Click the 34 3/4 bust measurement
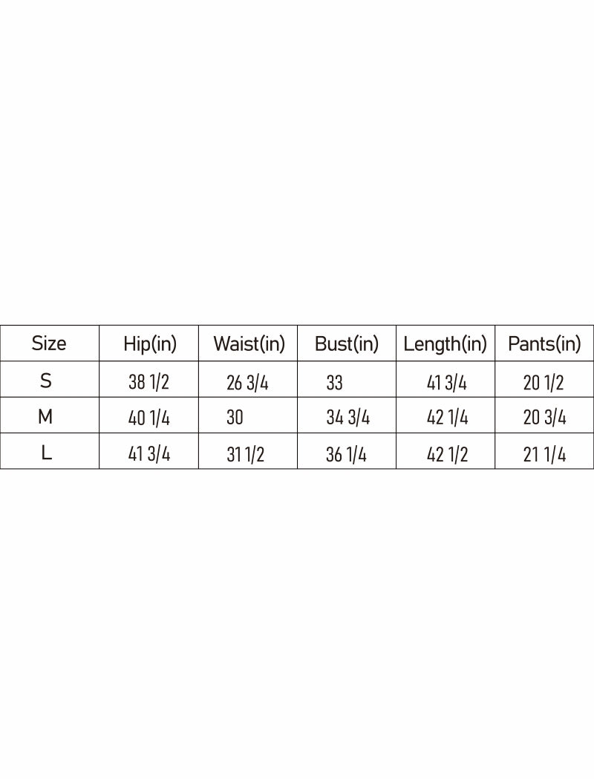594x779 pixels. point(347,418)
